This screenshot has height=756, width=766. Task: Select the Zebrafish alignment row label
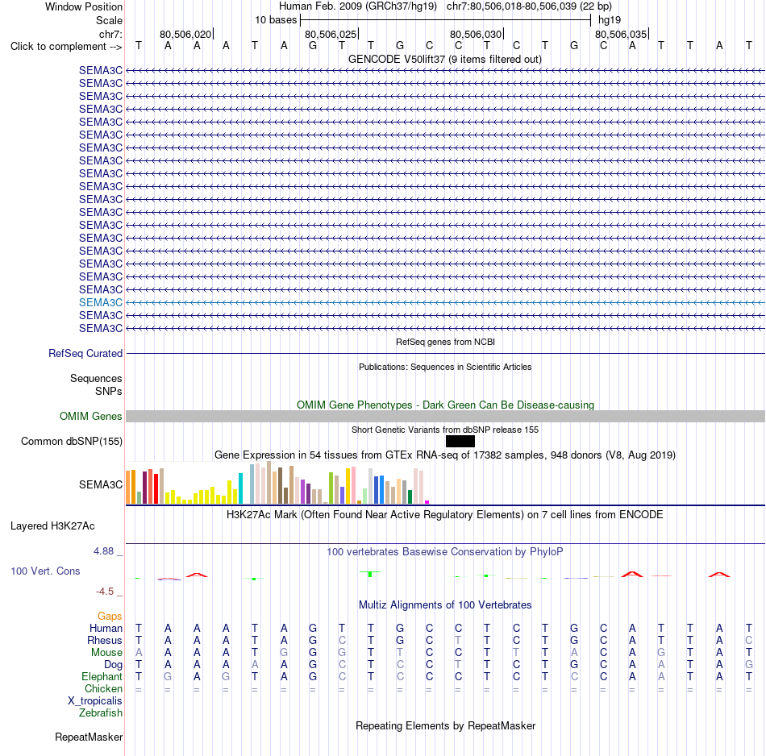click(x=101, y=712)
